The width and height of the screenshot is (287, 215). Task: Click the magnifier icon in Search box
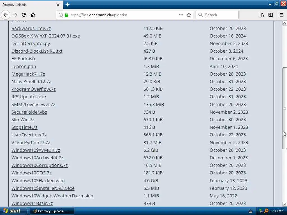point(201,15)
